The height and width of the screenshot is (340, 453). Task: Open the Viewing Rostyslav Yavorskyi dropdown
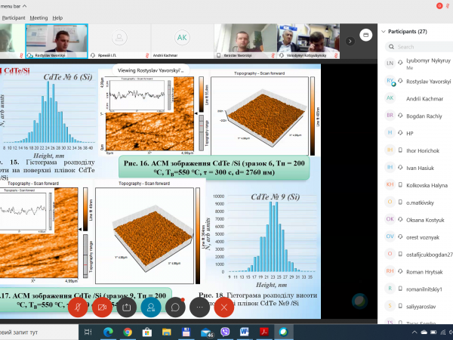(x=151, y=70)
